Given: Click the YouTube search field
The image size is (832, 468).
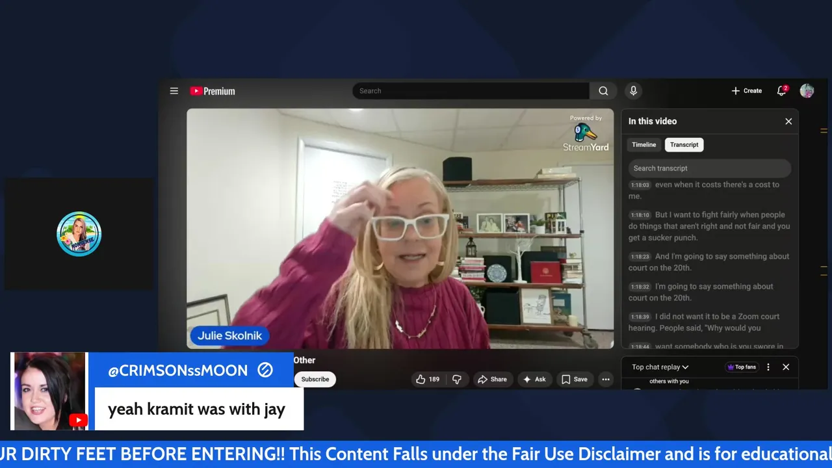Looking at the screenshot, I should tap(471, 91).
